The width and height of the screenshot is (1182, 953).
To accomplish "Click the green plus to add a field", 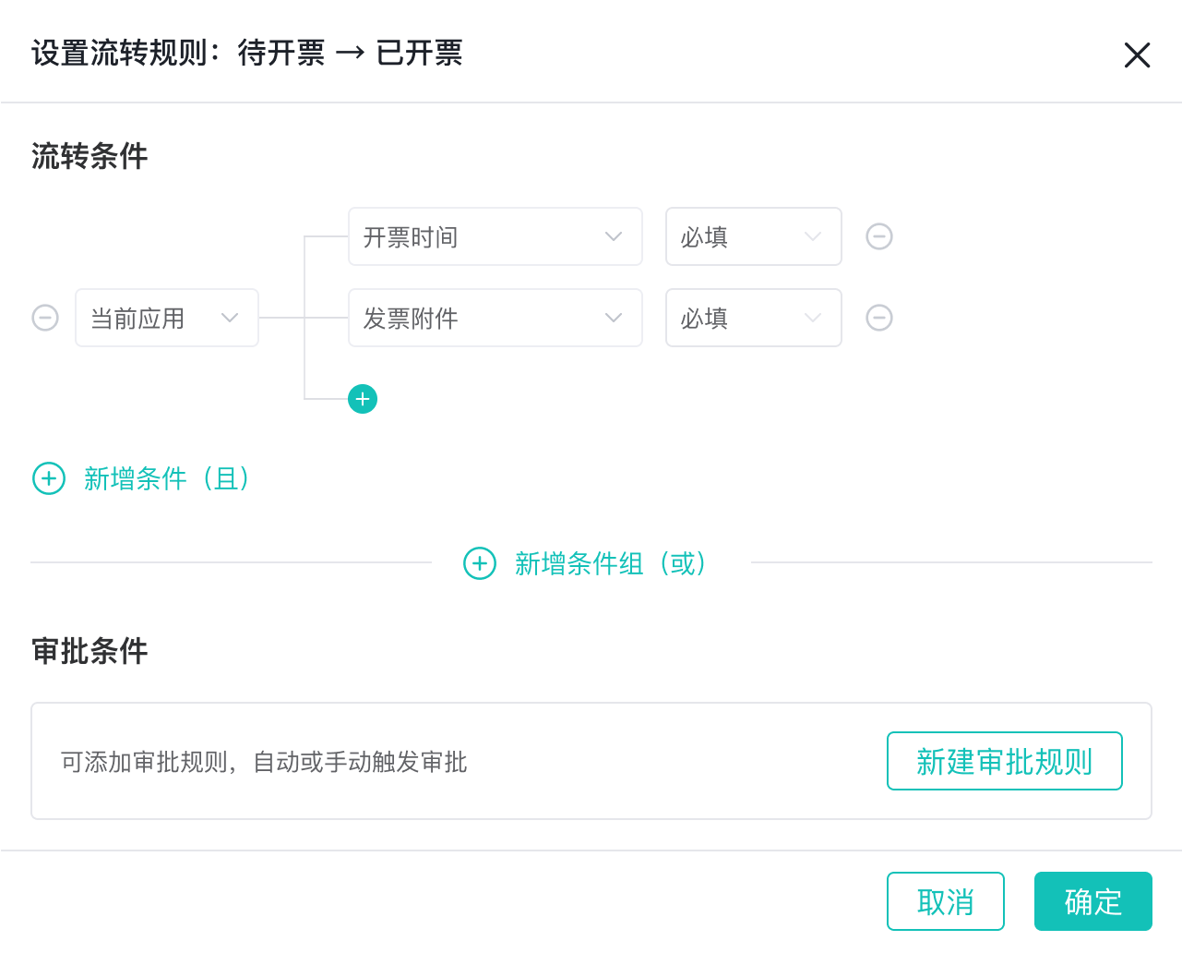I will [363, 399].
